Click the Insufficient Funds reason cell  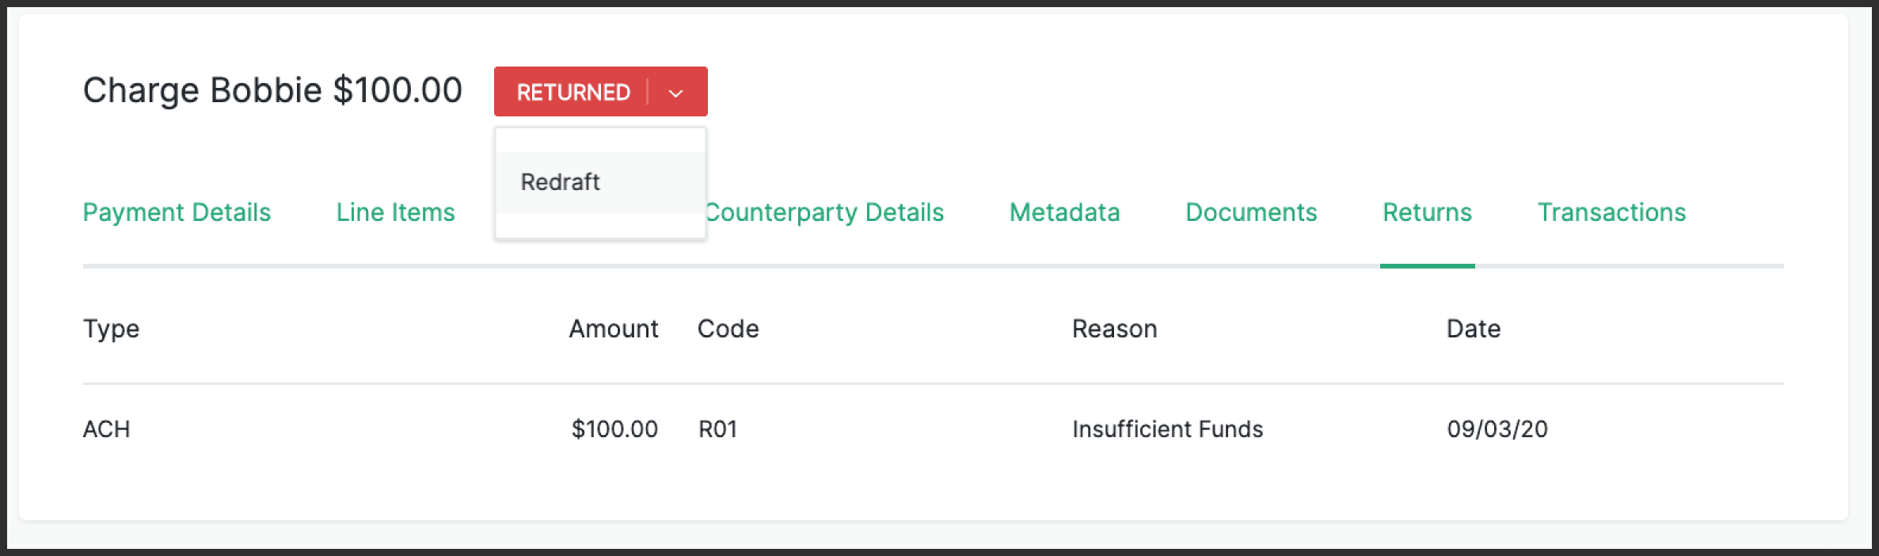tap(1167, 429)
